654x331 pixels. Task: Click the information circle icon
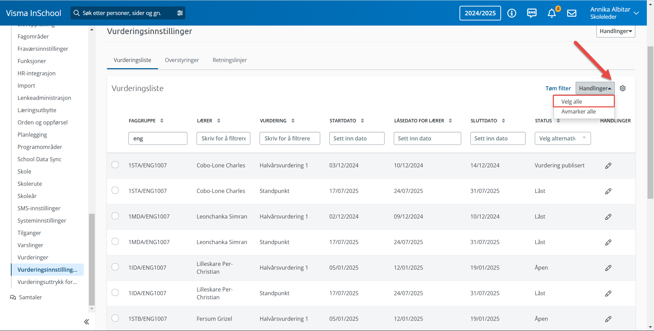pos(512,13)
